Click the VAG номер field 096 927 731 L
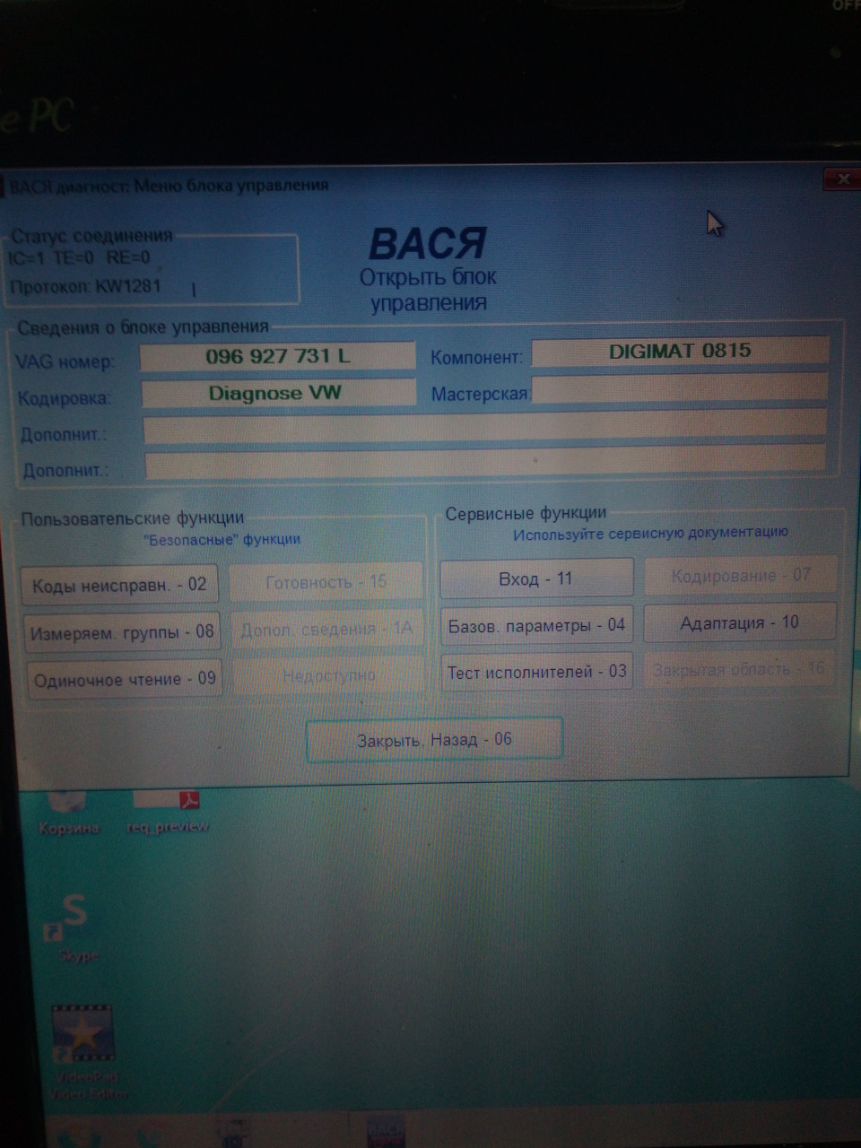 point(278,356)
